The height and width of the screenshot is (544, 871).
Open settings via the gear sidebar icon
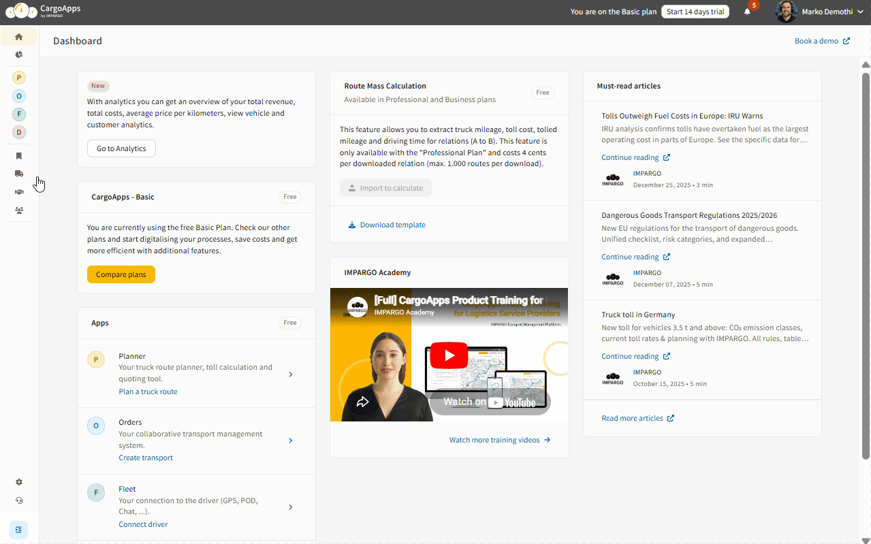click(19, 482)
